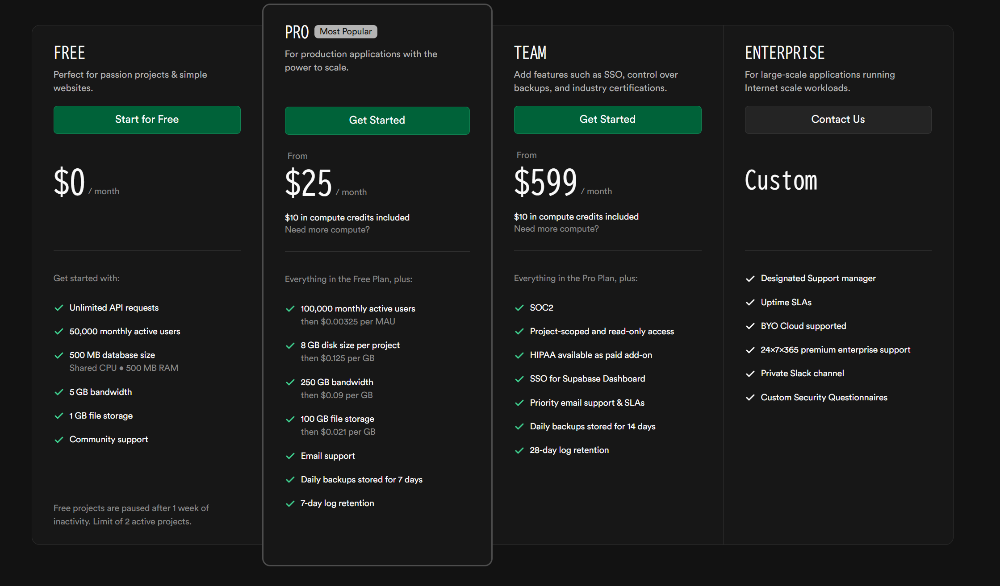Click Get Started under the Team plan
This screenshot has height=586, width=1000.
point(607,120)
